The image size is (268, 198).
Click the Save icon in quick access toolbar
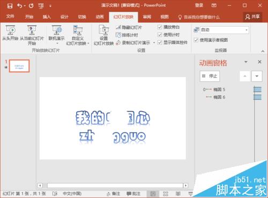pyautogui.click(x=10, y=6)
